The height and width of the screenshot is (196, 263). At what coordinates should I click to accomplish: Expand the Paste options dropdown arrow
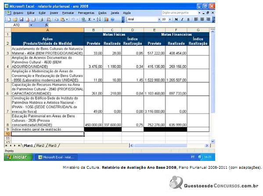point(67,19)
